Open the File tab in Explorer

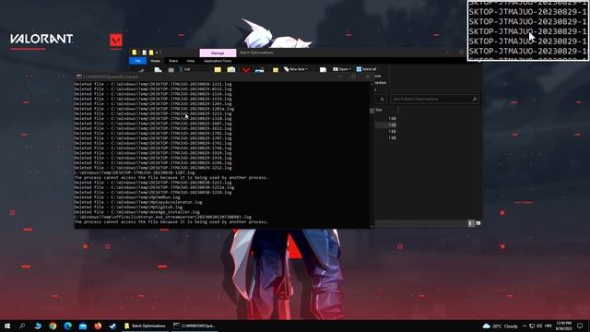click(x=137, y=61)
